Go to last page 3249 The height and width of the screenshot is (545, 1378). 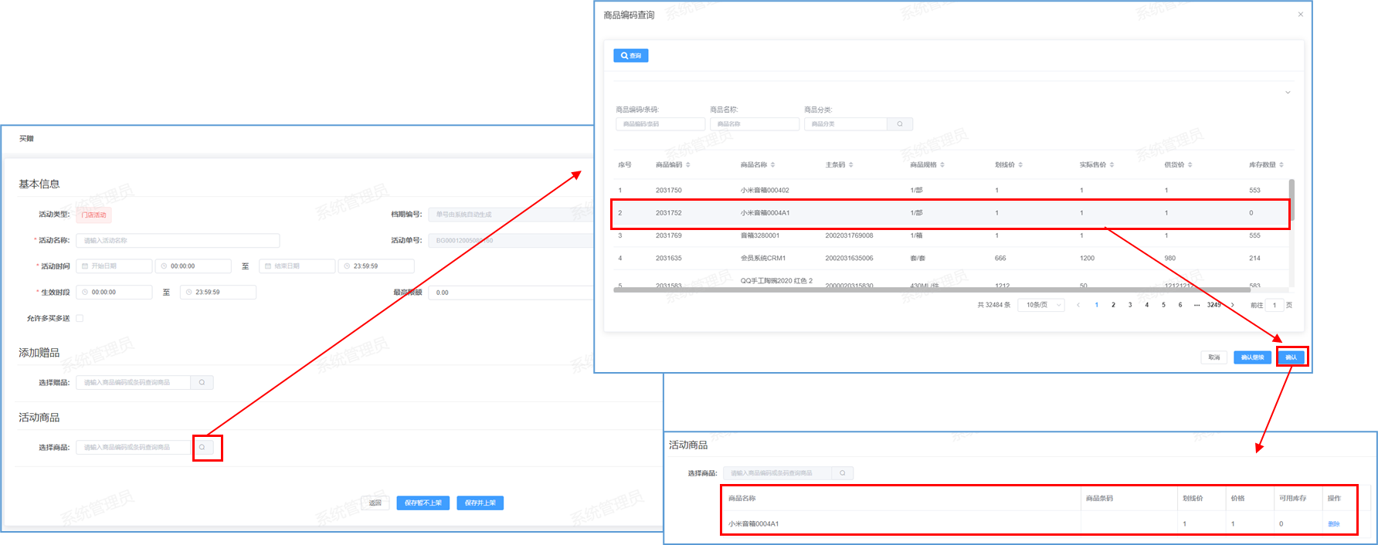point(1214,305)
